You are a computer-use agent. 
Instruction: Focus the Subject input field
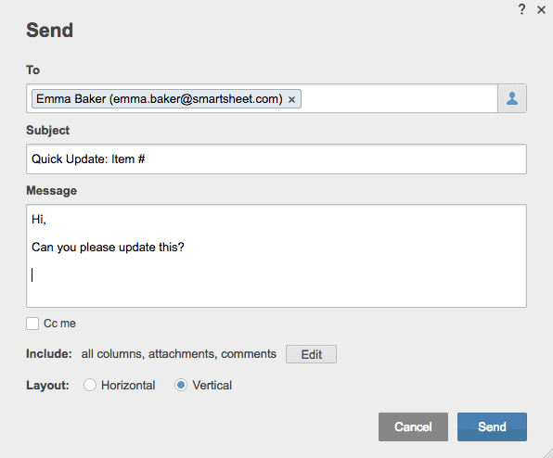tap(276, 159)
